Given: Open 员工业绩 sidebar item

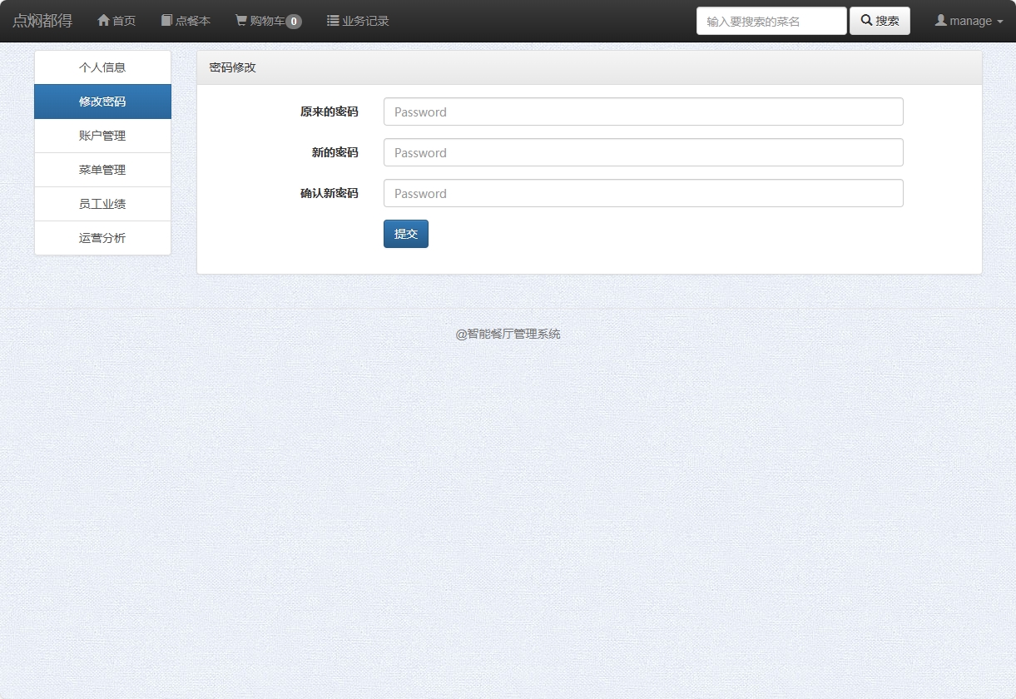Looking at the screenshot, I should tap(102, 204).
